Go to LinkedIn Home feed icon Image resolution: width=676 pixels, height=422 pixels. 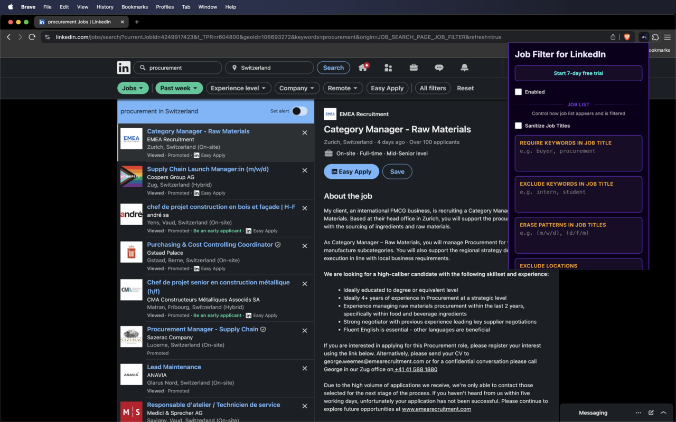click(x=363, y=68)
